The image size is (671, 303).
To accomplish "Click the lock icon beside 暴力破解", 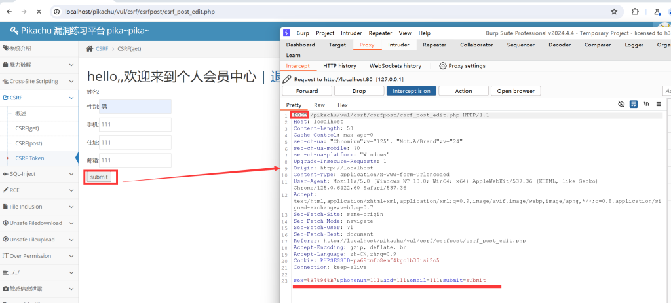I will (6, 65).
